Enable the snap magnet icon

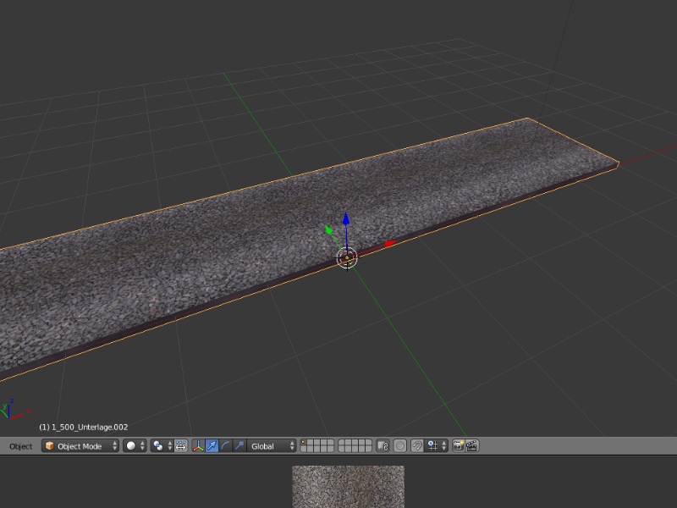(417, 446)
